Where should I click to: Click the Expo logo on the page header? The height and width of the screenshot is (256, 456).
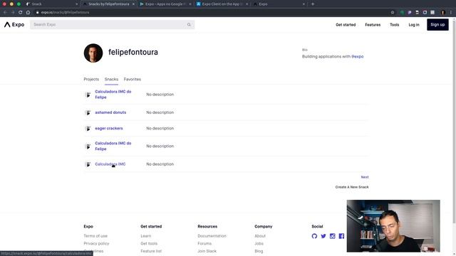[x=14, y=25]
